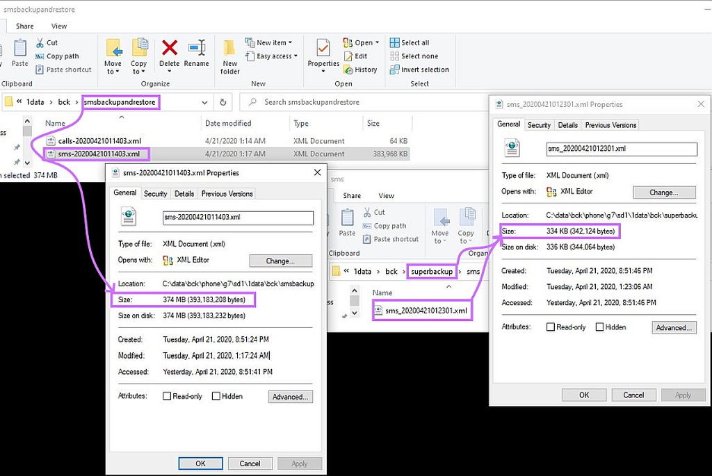Click the Search smsbackupandrestore field
The width and height of the screenshot is (712, 476).
point(363,102)
